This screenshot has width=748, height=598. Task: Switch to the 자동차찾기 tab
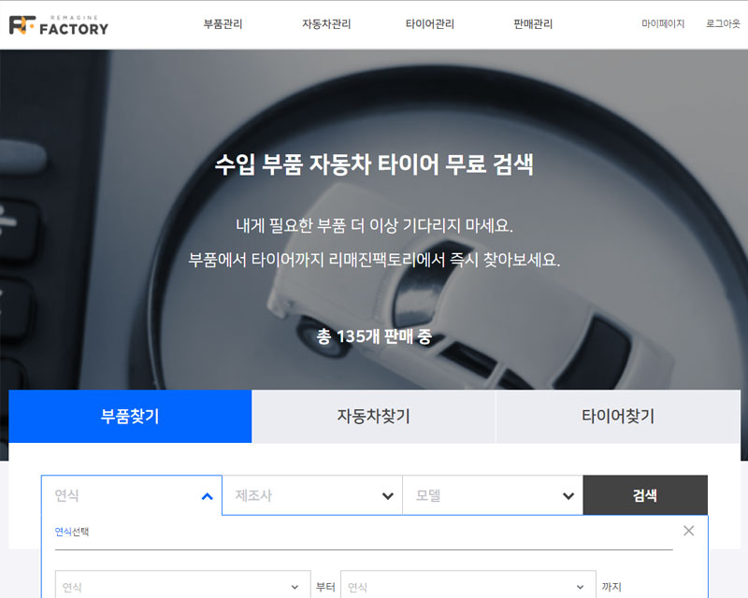point(373,417)
